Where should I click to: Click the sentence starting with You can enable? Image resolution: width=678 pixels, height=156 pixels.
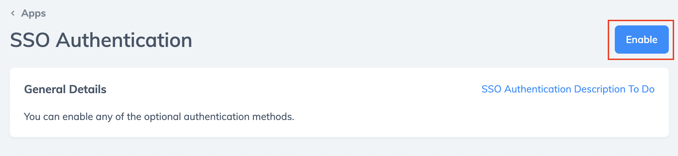point(159,116)
